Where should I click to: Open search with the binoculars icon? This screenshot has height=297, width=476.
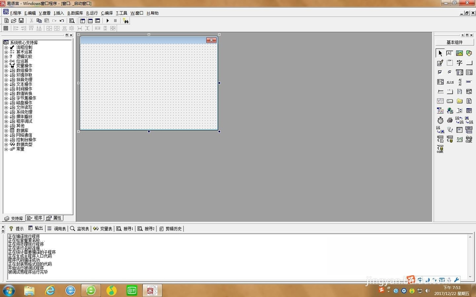coord(126,20)
